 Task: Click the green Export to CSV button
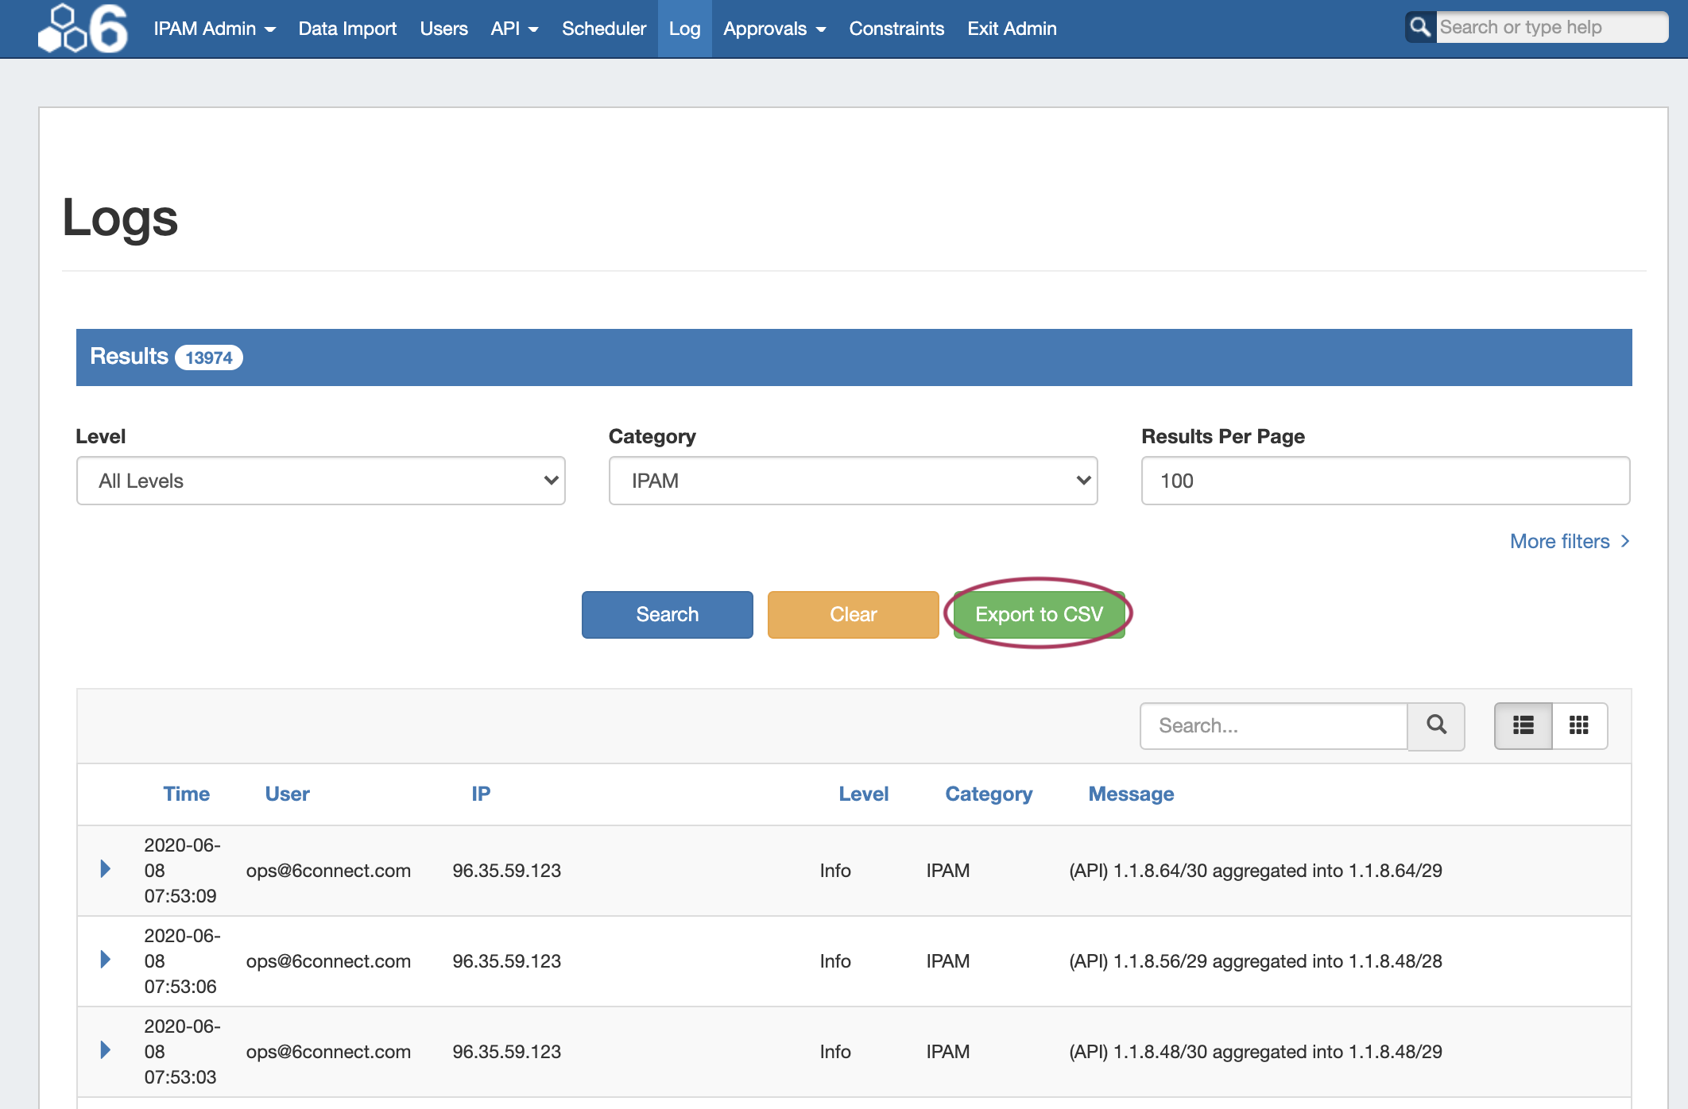(1039, 614)
